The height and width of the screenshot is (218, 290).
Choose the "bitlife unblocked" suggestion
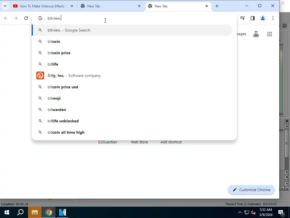click(132, 121)
